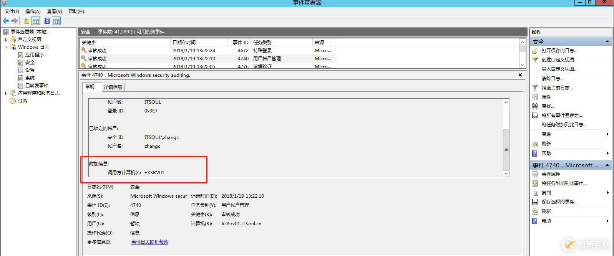The image size is (614, 256).
Task: Expand the 复制 submenu arrow
Action: (x=607, y=193)
